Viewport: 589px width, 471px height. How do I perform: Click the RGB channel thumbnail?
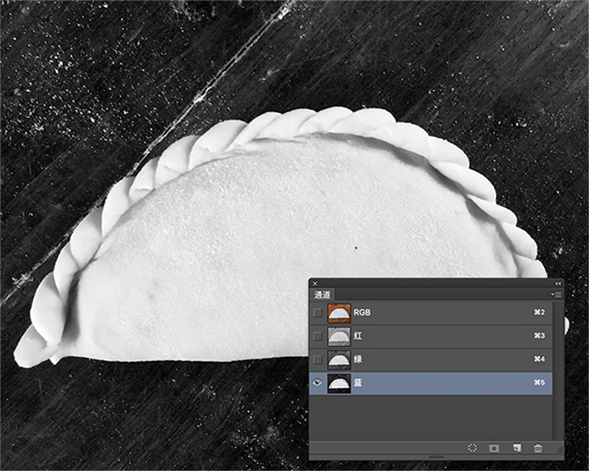338,313
